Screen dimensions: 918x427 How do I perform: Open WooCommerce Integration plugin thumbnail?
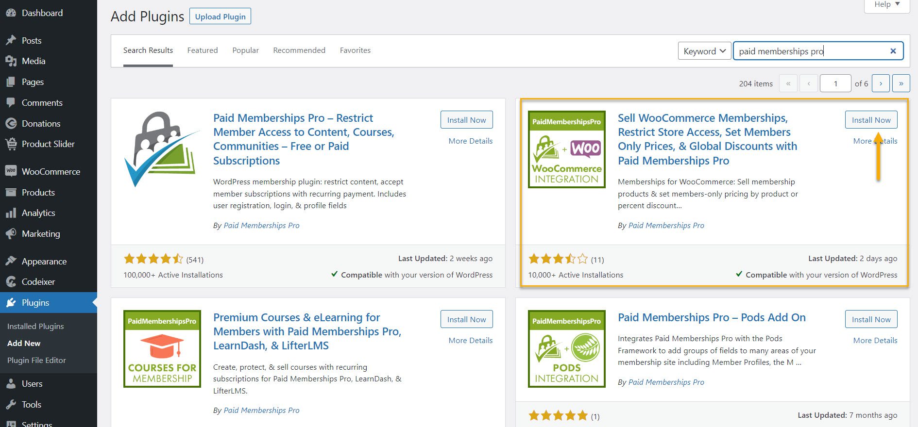click(567, 149)
